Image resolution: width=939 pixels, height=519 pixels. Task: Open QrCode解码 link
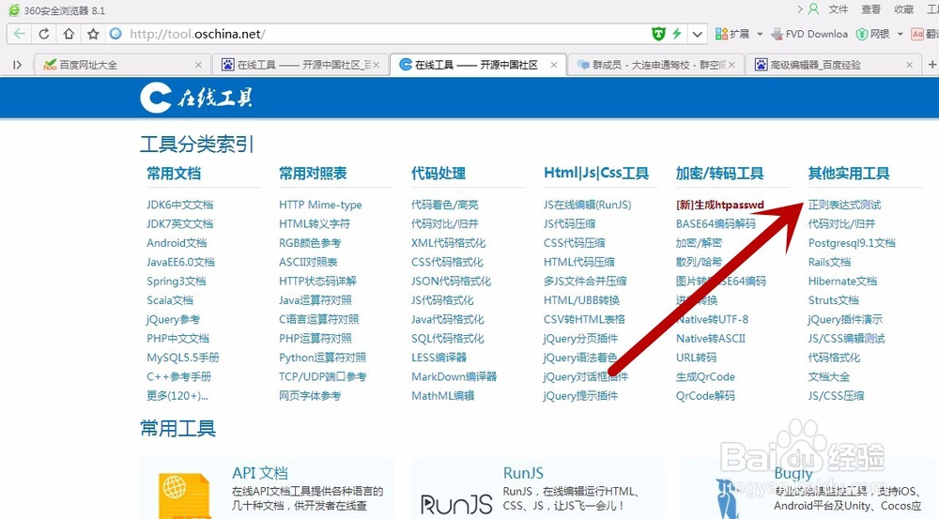(x=705, y=396)
